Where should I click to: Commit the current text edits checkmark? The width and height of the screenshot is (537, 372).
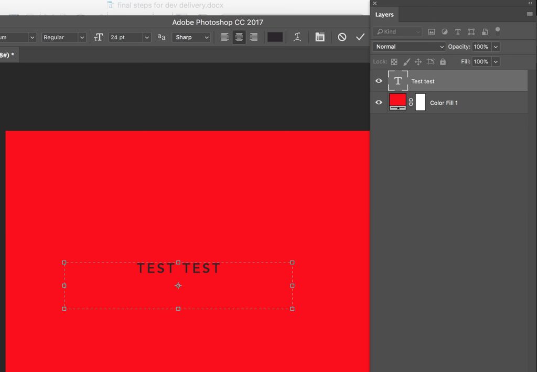point(360,37)
